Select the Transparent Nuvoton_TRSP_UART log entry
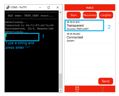119x96 pixels. tap(84, 25)
